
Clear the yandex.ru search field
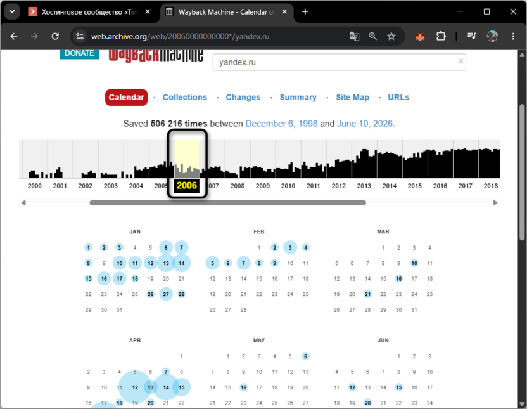(x=460, y=62)
